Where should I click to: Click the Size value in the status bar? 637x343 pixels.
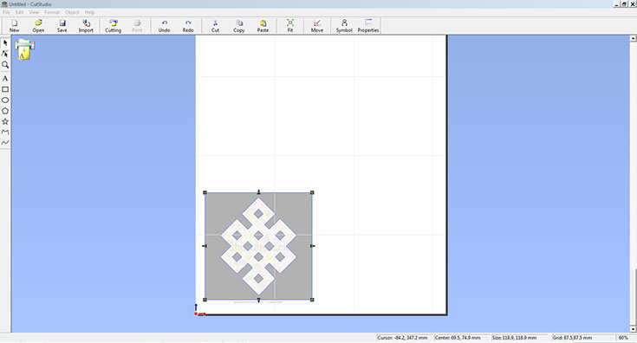point(514,338)
